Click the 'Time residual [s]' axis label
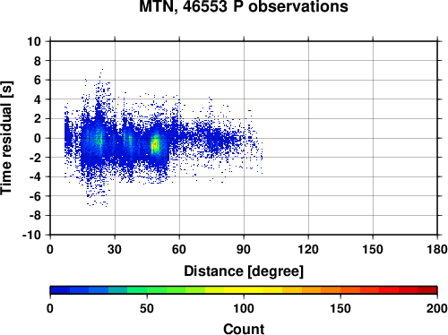 coord(6,138)
